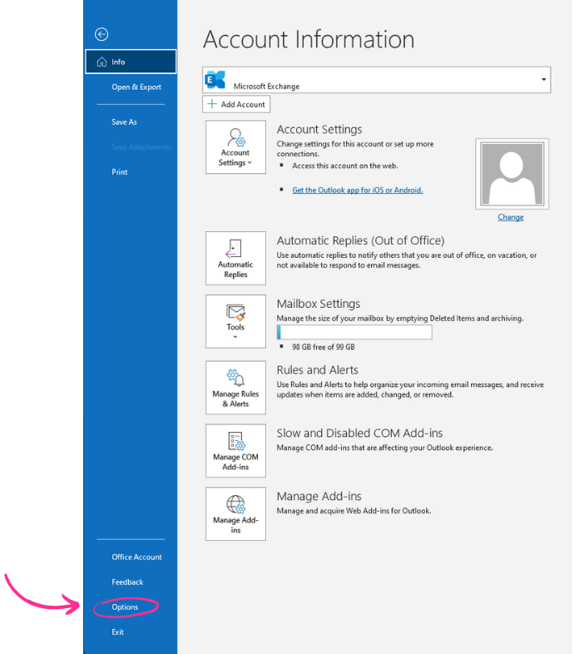Follow the Get Outlook app link
574x654 pixels.
pos(358,191)
